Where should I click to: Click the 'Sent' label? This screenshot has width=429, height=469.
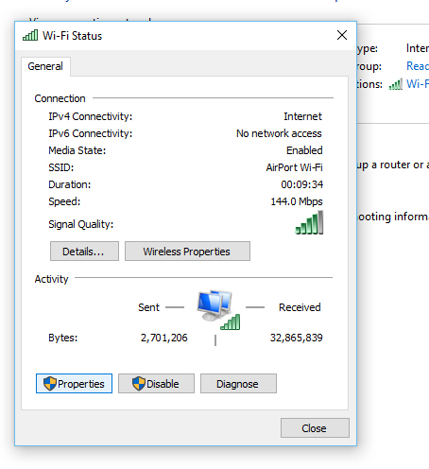tap(148, 307)
